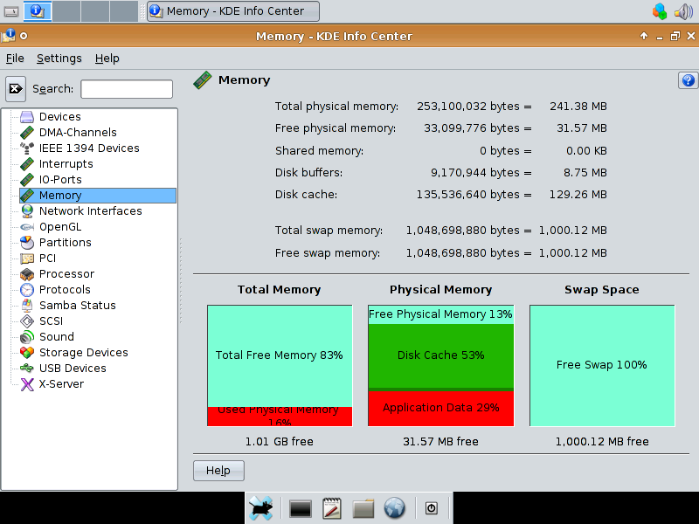Screen dimensions: 699x524
Task: Switch to the active virtual desktop one pager
Action: [x=38, y=11]
